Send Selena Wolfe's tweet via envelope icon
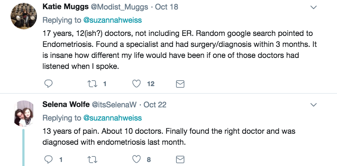Screen dimensions: 337x166 (x=180, y=160)
